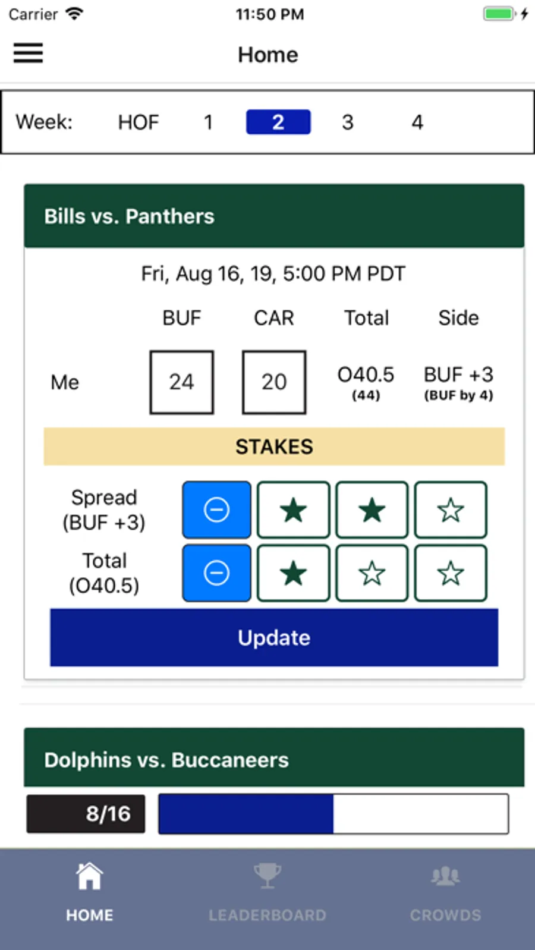The height and width of the screenshot is (950, 535).
Task: Open the Crowds tab
Action: pyautogui.click(x=445, y=892)
